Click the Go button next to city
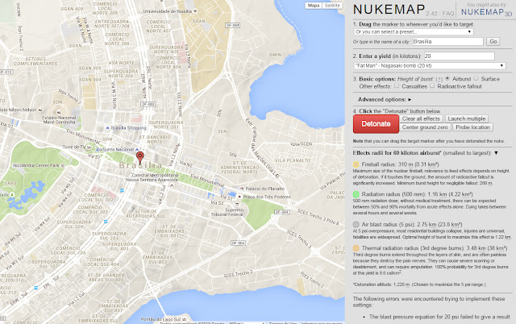 (493, 41)
